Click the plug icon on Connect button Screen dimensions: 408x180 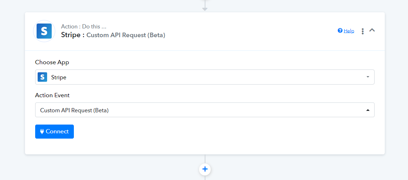(x=42, y=132)
